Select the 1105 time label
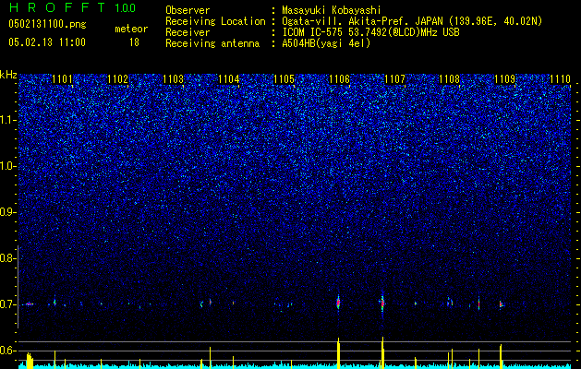The width and height of the screenshot is (581, 369). point(284,79)
